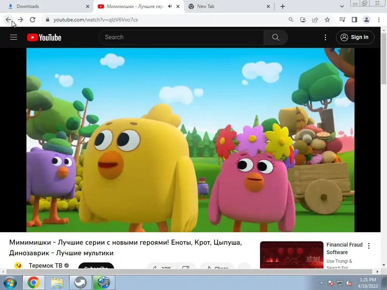Open volume speaker tray icon
The image size is (387, 290).
click(x=349, y=283)
